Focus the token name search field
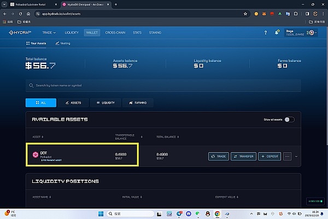 164,85
